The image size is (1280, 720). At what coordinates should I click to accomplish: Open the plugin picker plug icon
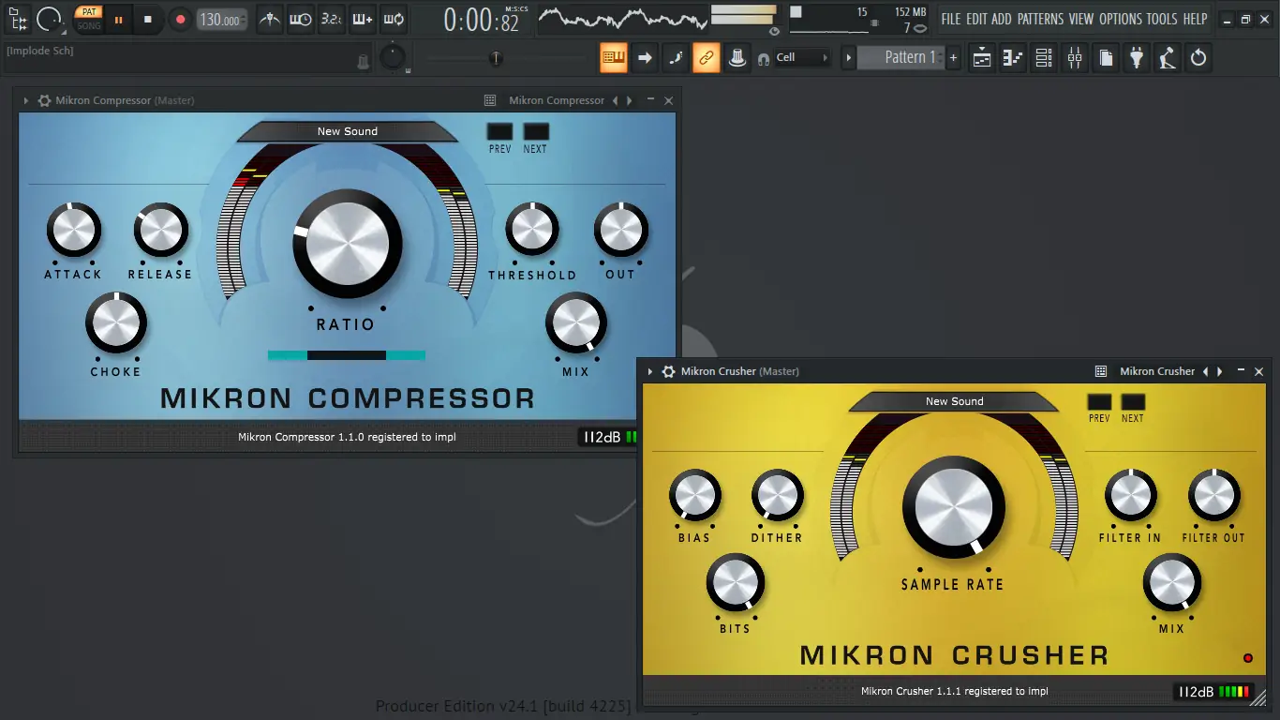(x=1137, y=58)
